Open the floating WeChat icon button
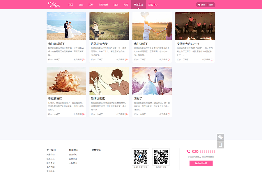The width and height of the screenshot is (262, 174). click(x=220, y=137)
